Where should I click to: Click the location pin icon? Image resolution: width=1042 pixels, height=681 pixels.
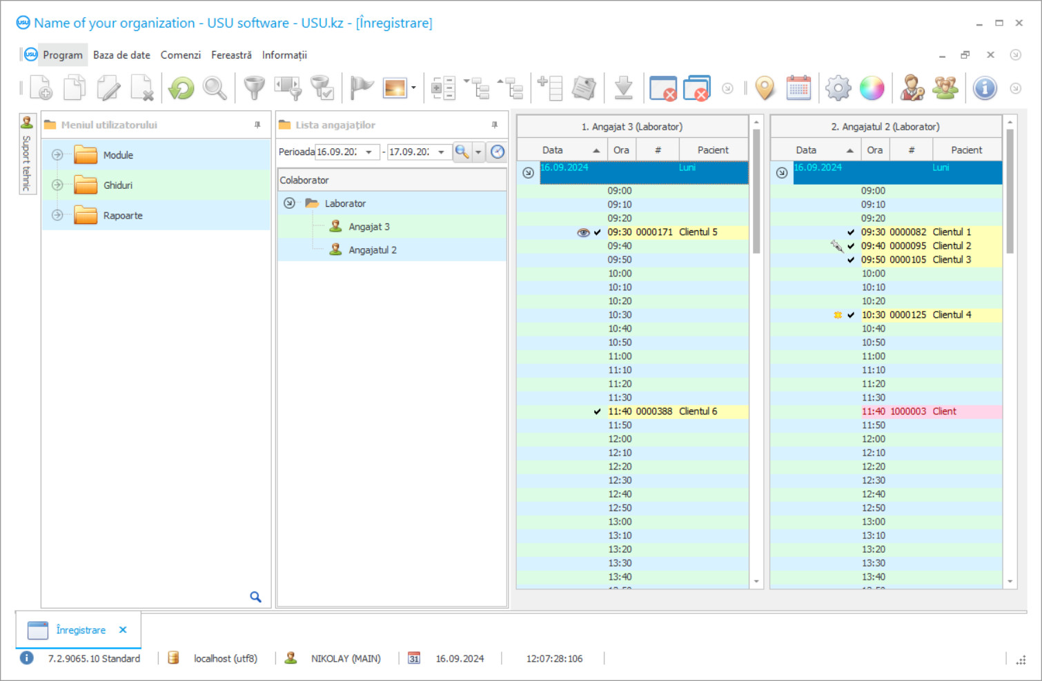765,88
